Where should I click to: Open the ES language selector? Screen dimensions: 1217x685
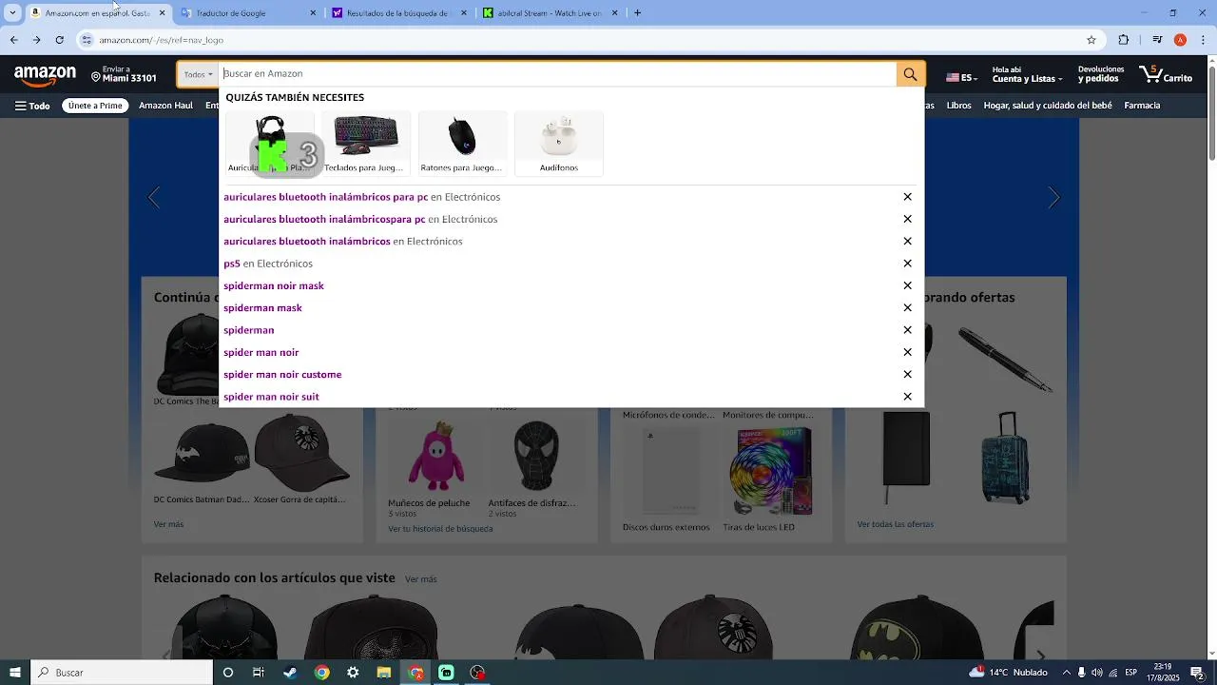(x=961, y=77)
